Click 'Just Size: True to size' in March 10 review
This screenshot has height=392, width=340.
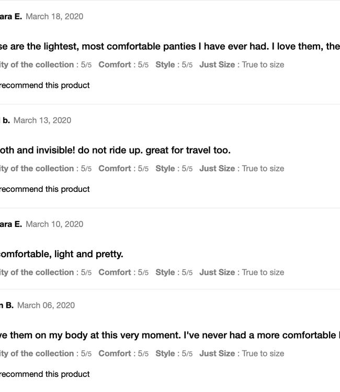(x=242, y=272)
